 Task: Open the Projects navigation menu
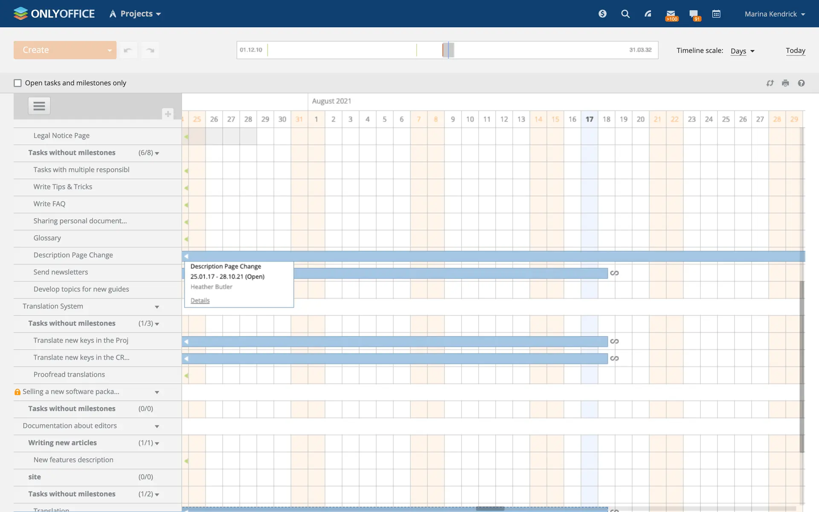(x=135, y=13)
